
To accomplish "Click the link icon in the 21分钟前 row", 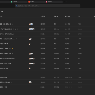I will pyautogui.click(x=13, y=29).
